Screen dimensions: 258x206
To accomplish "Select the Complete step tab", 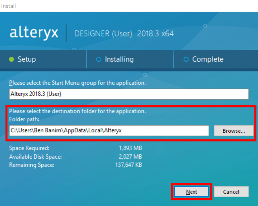I will coord(216,59).
